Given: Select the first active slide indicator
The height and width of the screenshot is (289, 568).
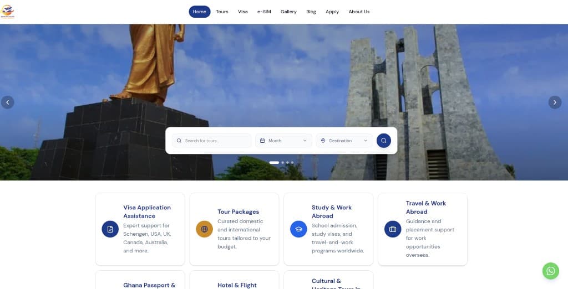Looking at the screenshot, I should (274, 162).
